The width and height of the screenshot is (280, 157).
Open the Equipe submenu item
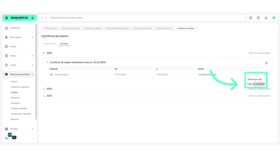14,82
